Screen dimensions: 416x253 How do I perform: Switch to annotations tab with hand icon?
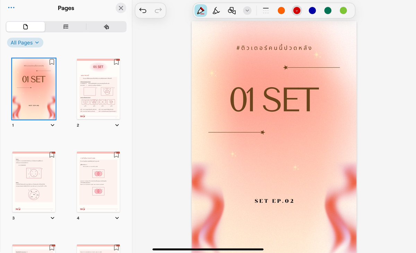tap(106, 27)
